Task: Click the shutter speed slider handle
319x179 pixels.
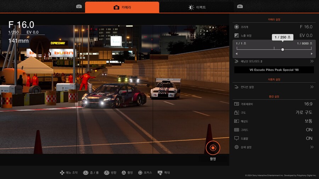Action: [282, 50]
